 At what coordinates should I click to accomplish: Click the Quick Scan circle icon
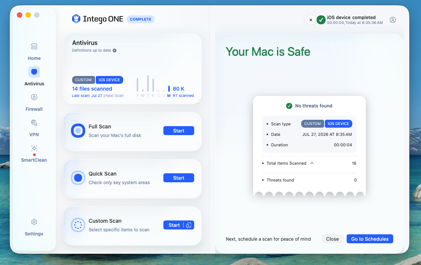pos(78,178)
